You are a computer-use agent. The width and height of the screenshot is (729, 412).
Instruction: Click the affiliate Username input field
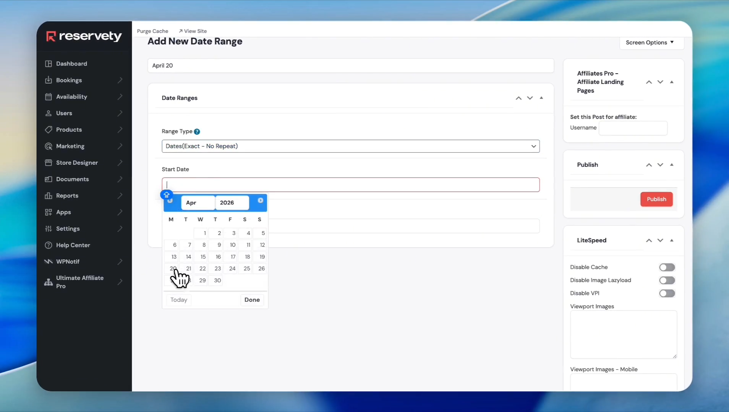[x=633, y=128]
